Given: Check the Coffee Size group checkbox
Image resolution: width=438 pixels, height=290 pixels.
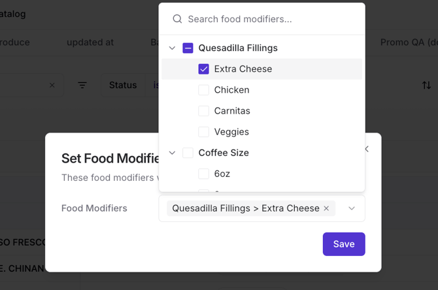Looking at the screenshot, I should [188, 152].
